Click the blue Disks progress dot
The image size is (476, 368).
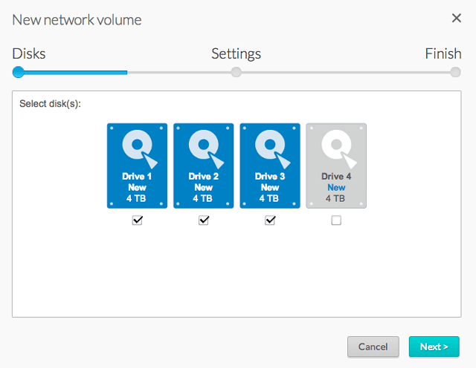18,73
